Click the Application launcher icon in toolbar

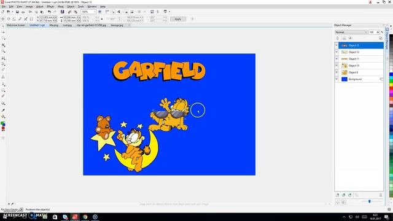(x=165, y=12)
